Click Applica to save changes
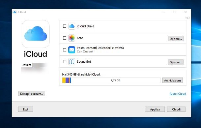This screenshot has height=128, width=201. [x=155, y=109]
